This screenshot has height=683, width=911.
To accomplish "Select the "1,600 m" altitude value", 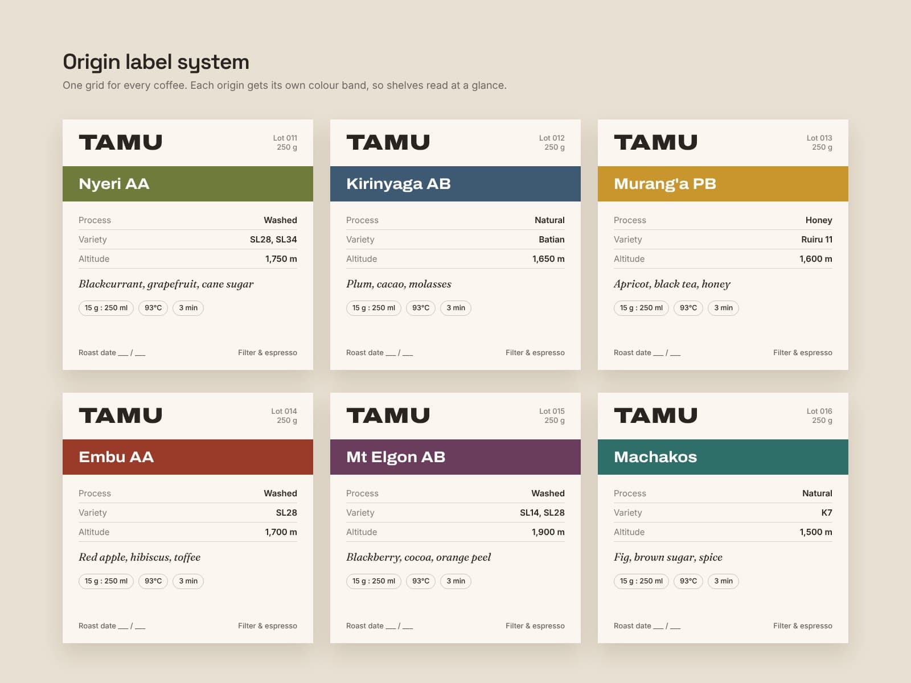I will point(816,259).
